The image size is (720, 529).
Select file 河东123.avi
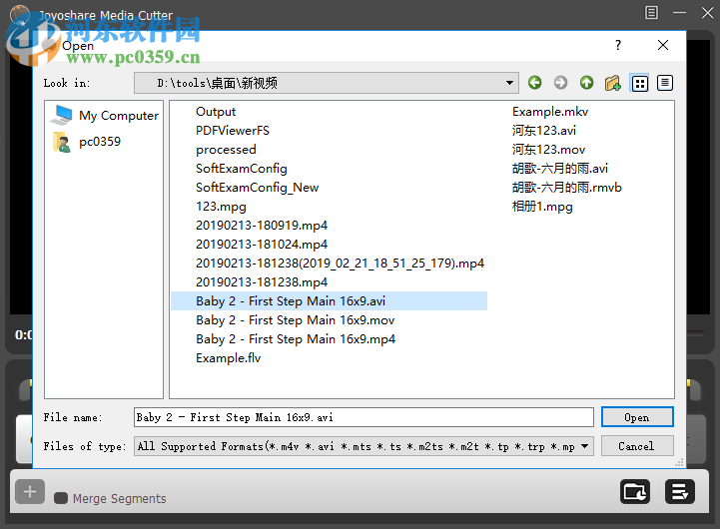[x=543, y=131]
